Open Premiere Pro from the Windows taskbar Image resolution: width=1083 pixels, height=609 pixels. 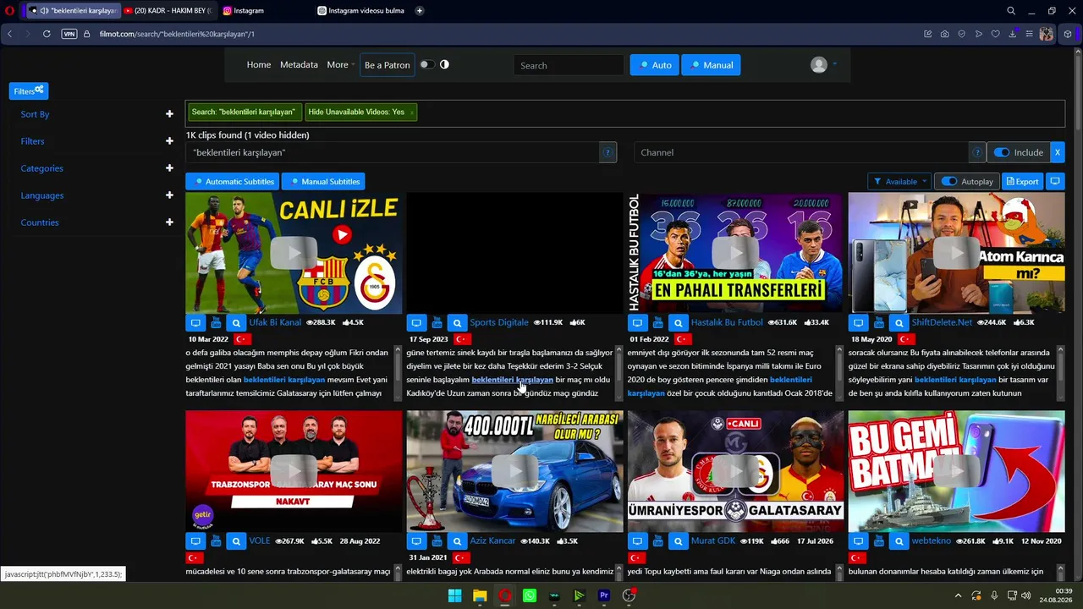click(604, 595)
